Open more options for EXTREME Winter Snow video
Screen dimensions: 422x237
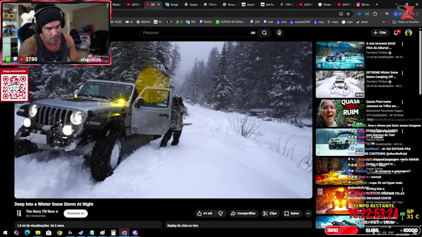pos(402,73)
